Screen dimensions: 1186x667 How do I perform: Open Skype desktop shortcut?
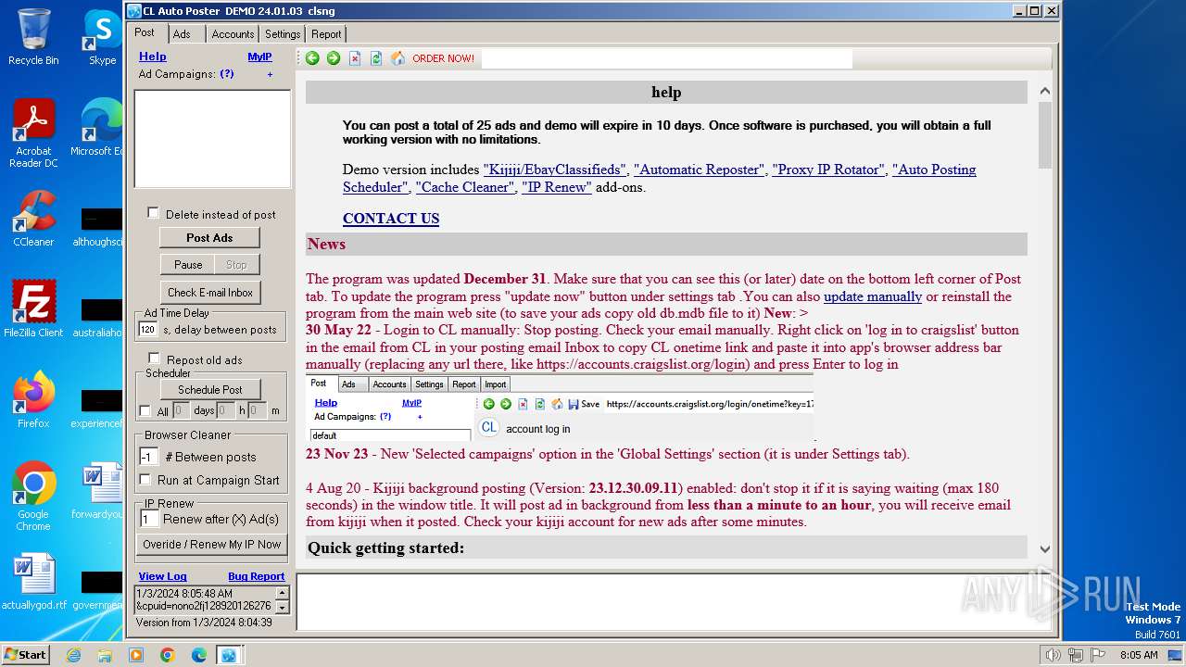[102, 37]
